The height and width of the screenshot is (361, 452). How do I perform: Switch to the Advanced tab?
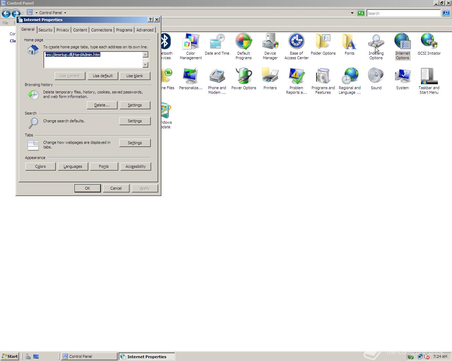pos(145,30)
